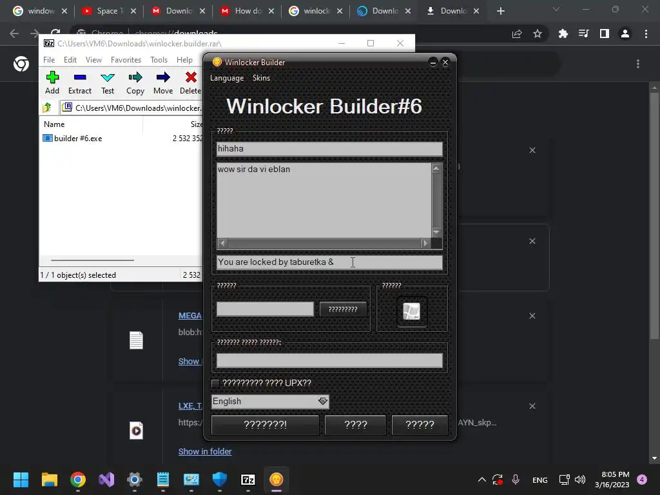Focus the empty password input field
The image size is (660, 495).
265,309
